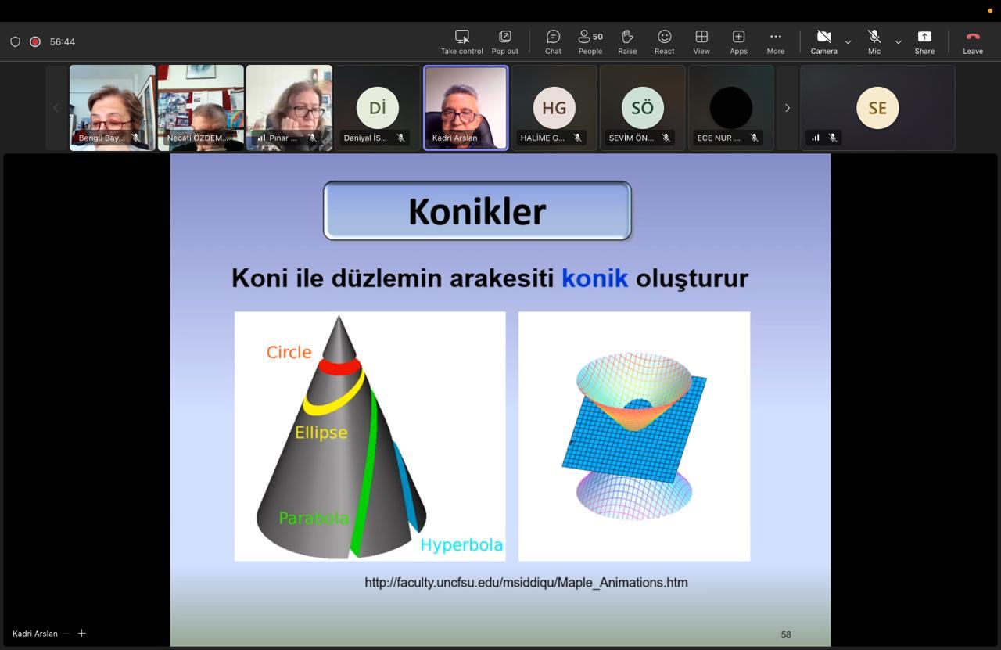Image resolution: width=1001 pixels, height=650 pixels.
Task: Click muted mic icon on SEVİM ÖN tile
Action: [666, 138]
